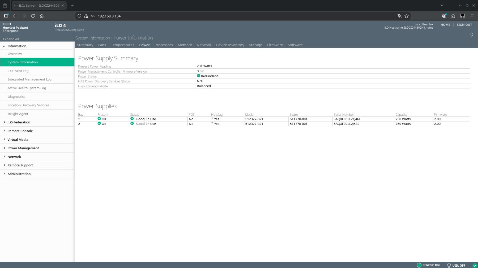The image size is (478, 268).
Task: Open a new browser tab with plus
Action: [x=72, y=6]
